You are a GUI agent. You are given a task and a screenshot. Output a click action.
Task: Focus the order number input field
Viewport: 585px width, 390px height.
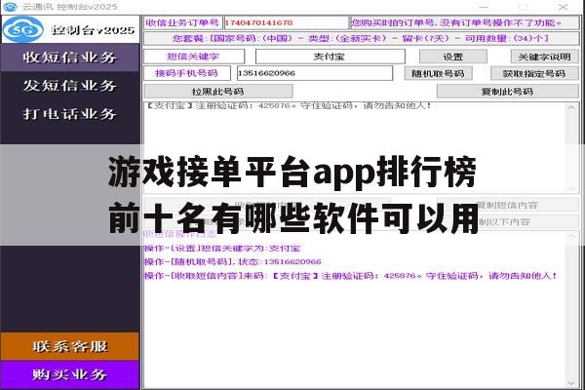[x=286, y=22]
